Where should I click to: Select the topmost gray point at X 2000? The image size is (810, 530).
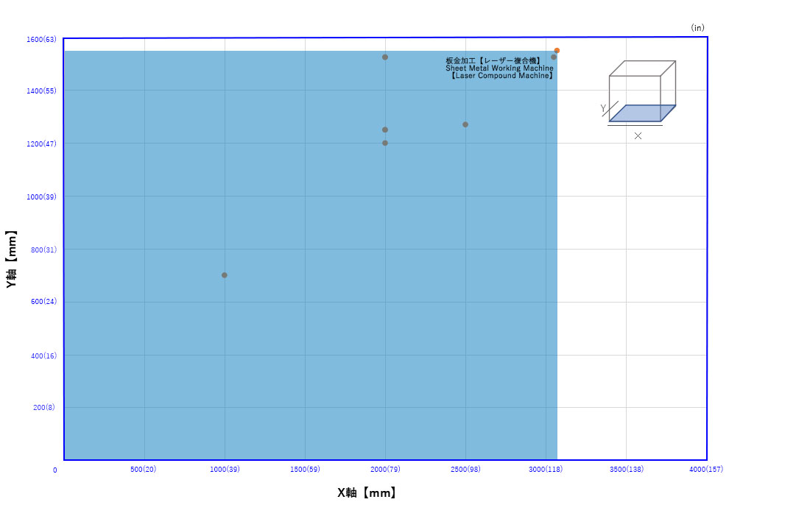pyautogui.click(x=385, y=57)
